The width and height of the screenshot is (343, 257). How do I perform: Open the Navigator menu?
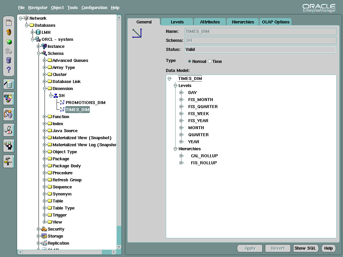point(38,8)
